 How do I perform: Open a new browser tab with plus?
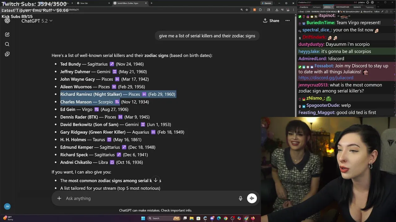(x=151, y=3)
